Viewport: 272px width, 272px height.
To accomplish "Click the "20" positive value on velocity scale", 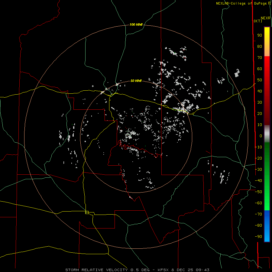I will click(x=260, y=114).
